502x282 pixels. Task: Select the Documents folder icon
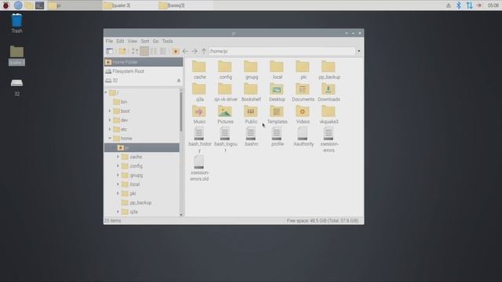(303, 92)
